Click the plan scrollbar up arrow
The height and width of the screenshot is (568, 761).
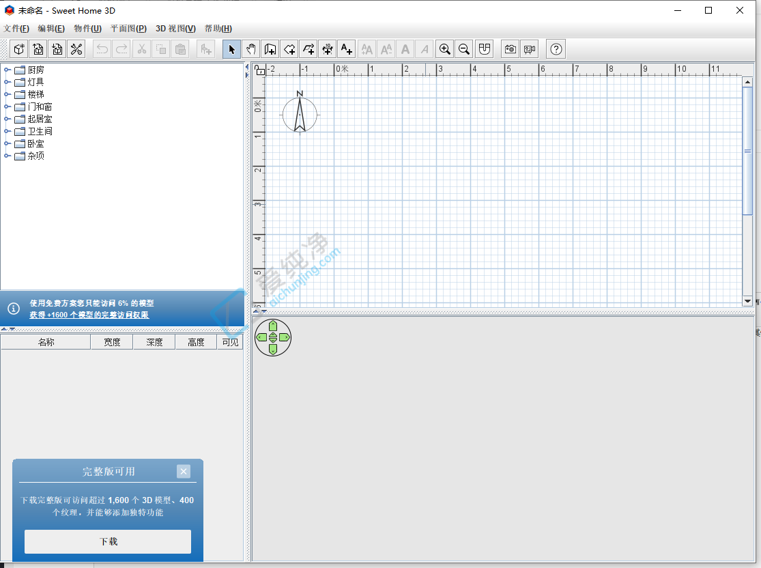(x=747, y=81)
